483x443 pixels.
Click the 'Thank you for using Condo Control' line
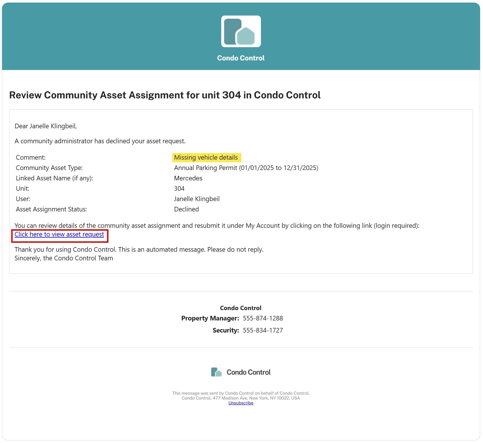point(139,250)
